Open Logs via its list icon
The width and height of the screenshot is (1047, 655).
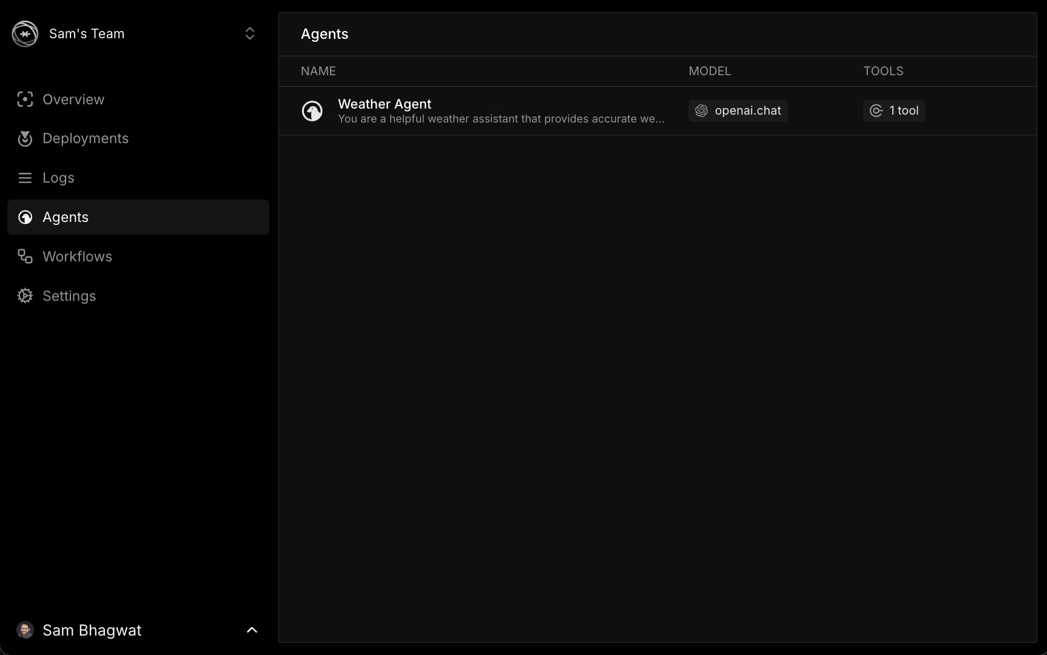(x=25, y=178)
